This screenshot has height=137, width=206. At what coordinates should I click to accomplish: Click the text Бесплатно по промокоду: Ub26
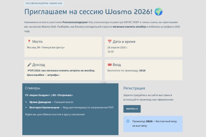pos(126,71)
